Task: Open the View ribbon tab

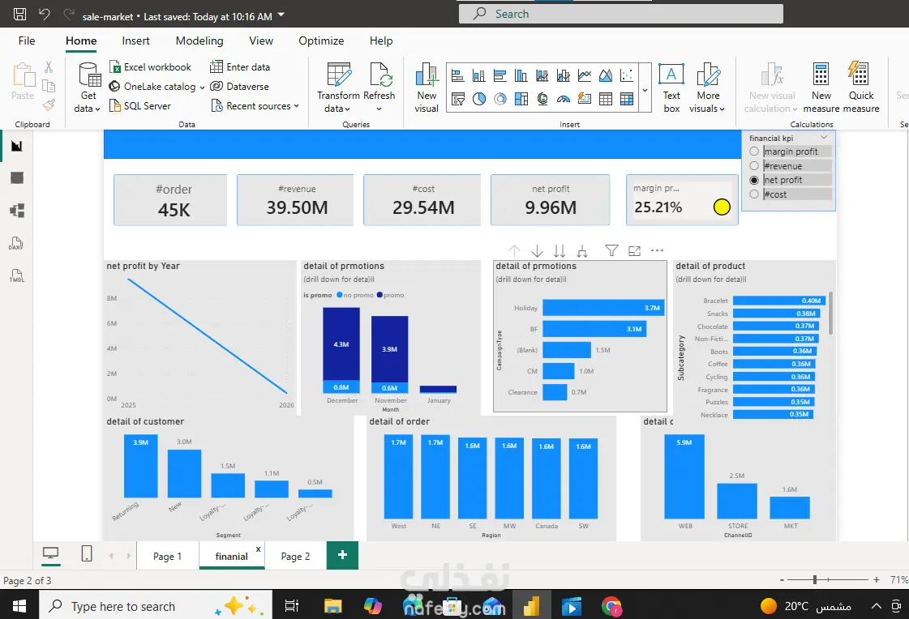Action: 261,41
